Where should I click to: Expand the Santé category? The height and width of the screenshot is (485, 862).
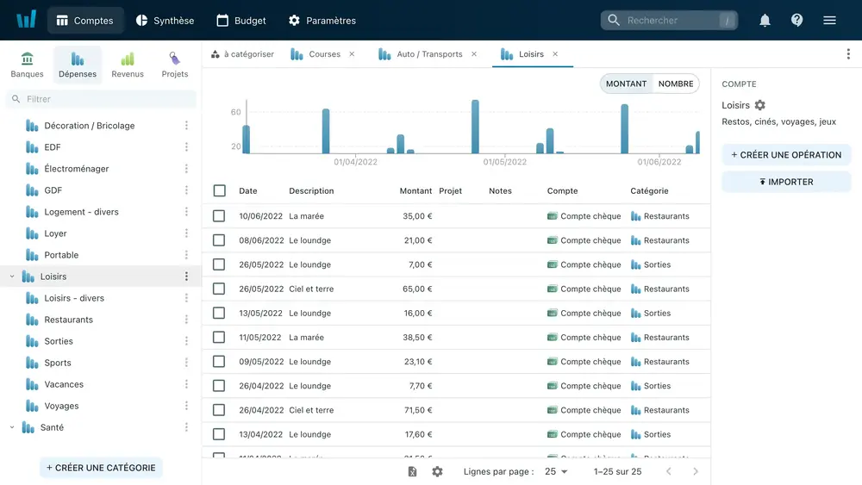(11, 427)
